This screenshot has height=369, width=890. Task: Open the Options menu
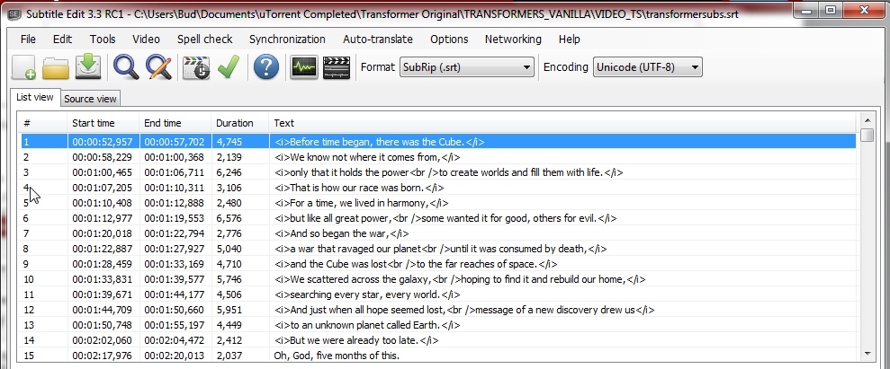pyautogui.click(x=449, y=39)
